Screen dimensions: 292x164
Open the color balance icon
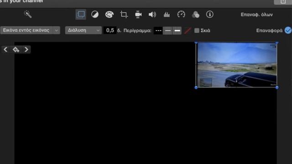pos(95,14)
